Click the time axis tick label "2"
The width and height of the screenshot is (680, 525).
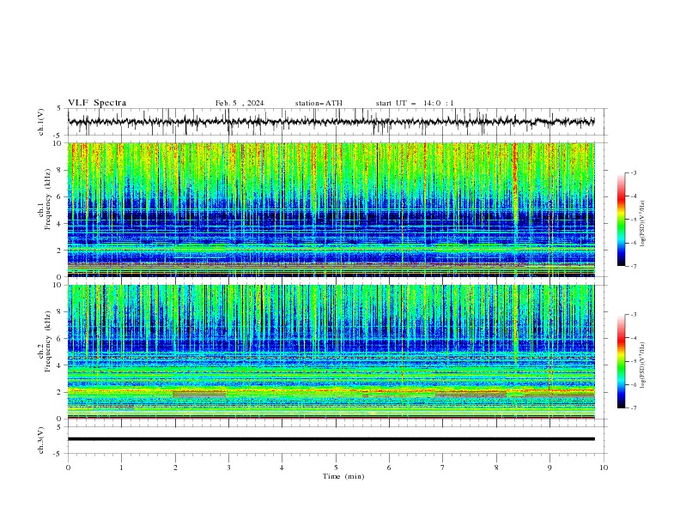[x=175, y=468]
